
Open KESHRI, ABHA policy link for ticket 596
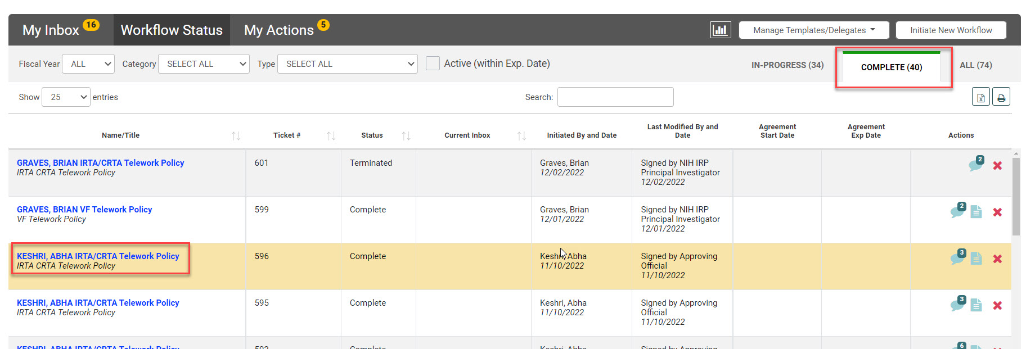[98, 256]
